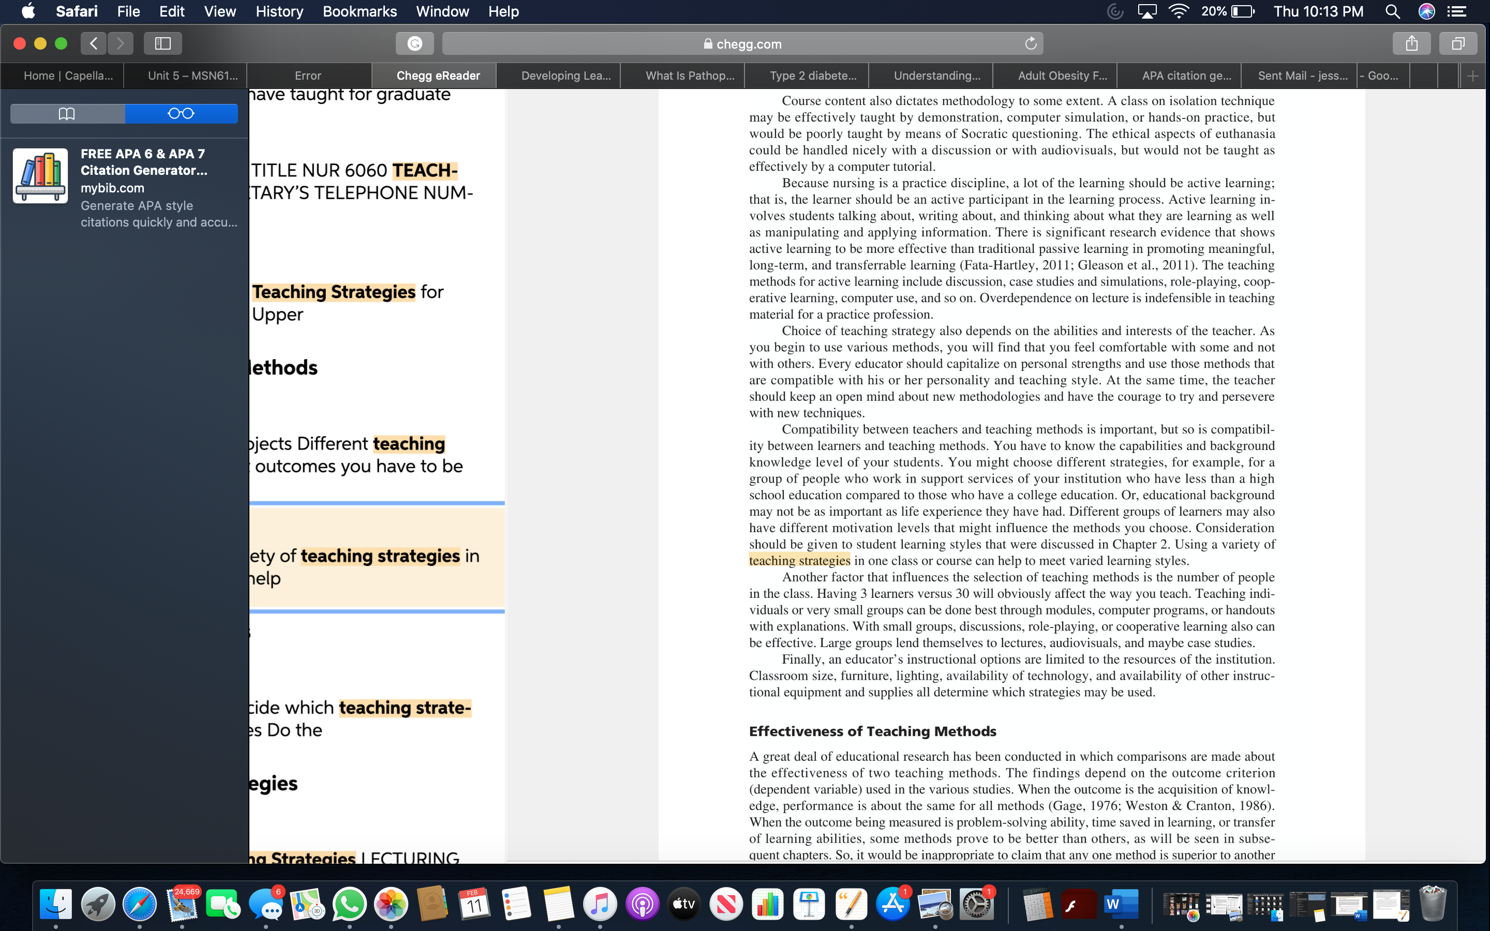Open Microsoft Word in the Dock

click(x=1121, y=904)
